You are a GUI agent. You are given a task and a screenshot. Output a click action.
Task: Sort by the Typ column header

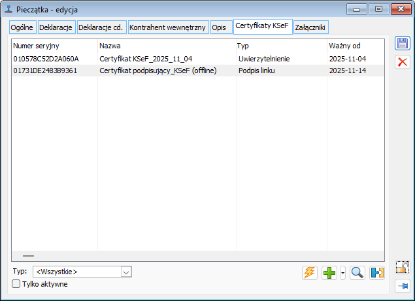(x=282, y=46)
